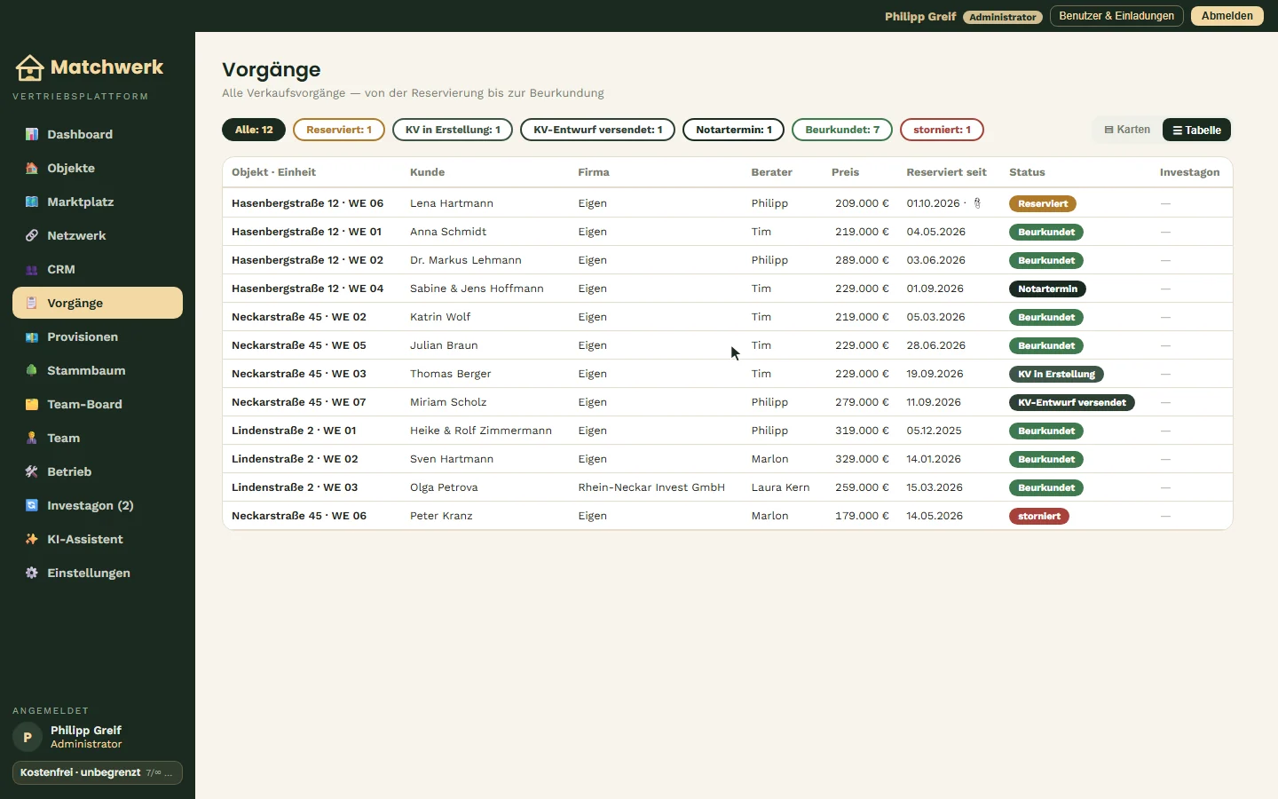Filter by the 'Notartermin: 1' chip
The image size is (1278, 799).
(x=734, y=130)
